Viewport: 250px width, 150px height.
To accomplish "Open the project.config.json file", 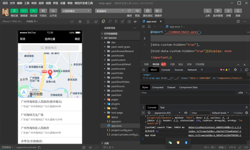I will [120, 130].
